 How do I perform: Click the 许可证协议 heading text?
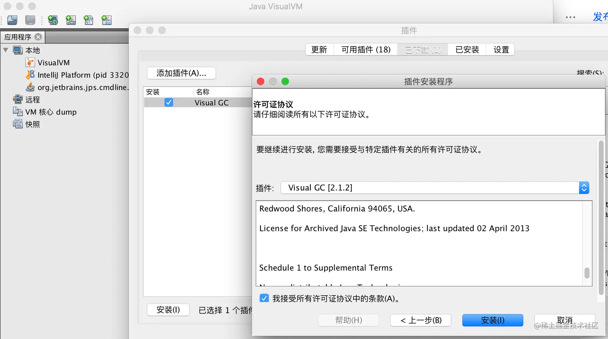coord(273,105)
